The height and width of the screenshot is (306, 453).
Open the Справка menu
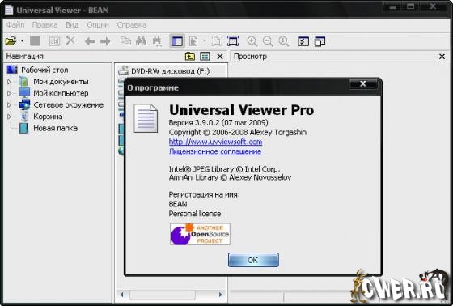click(132, 25)
